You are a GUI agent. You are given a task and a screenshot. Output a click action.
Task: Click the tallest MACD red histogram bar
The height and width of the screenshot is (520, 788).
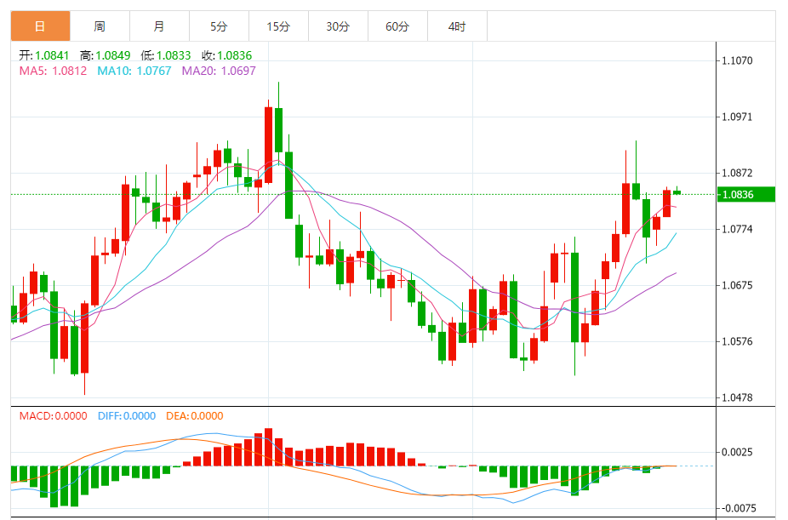(268, 447)
